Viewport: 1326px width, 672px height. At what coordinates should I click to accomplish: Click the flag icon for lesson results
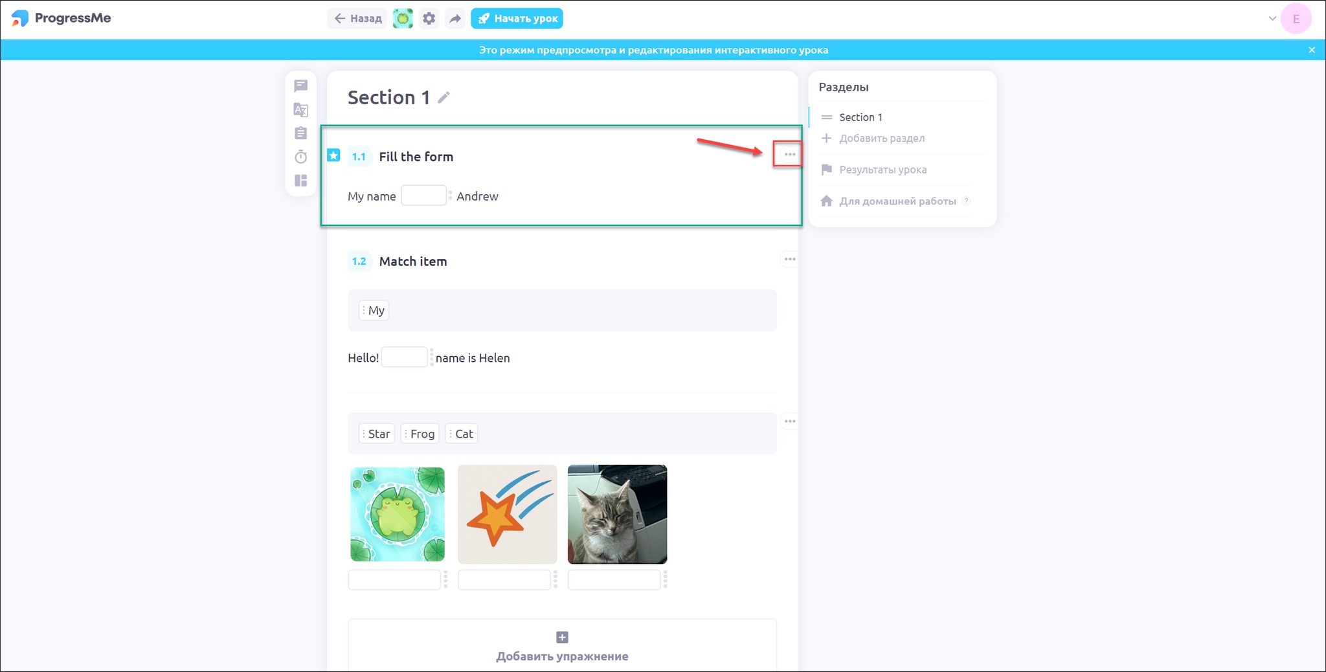point(826,170)
